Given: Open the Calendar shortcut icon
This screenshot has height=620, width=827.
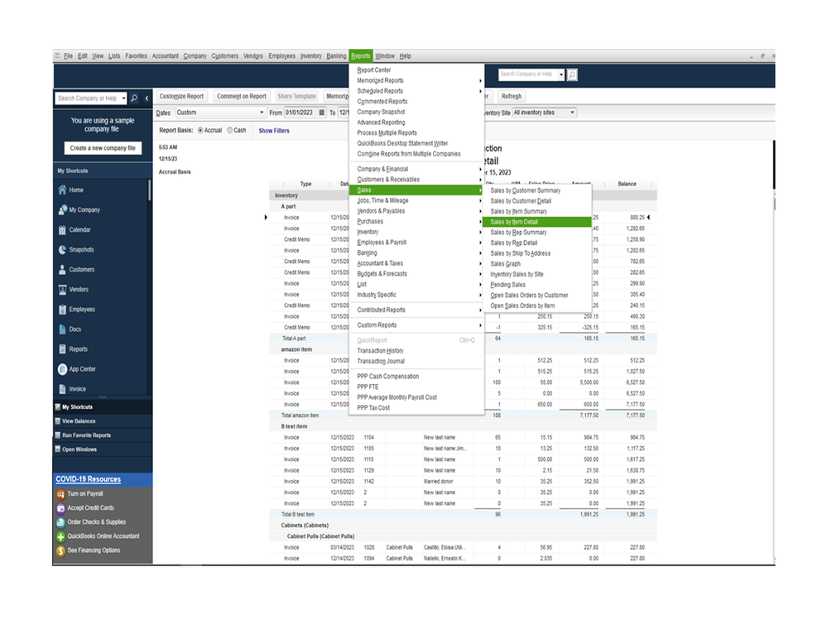Looking at the screenshot, I should click(x=62, y=230).
